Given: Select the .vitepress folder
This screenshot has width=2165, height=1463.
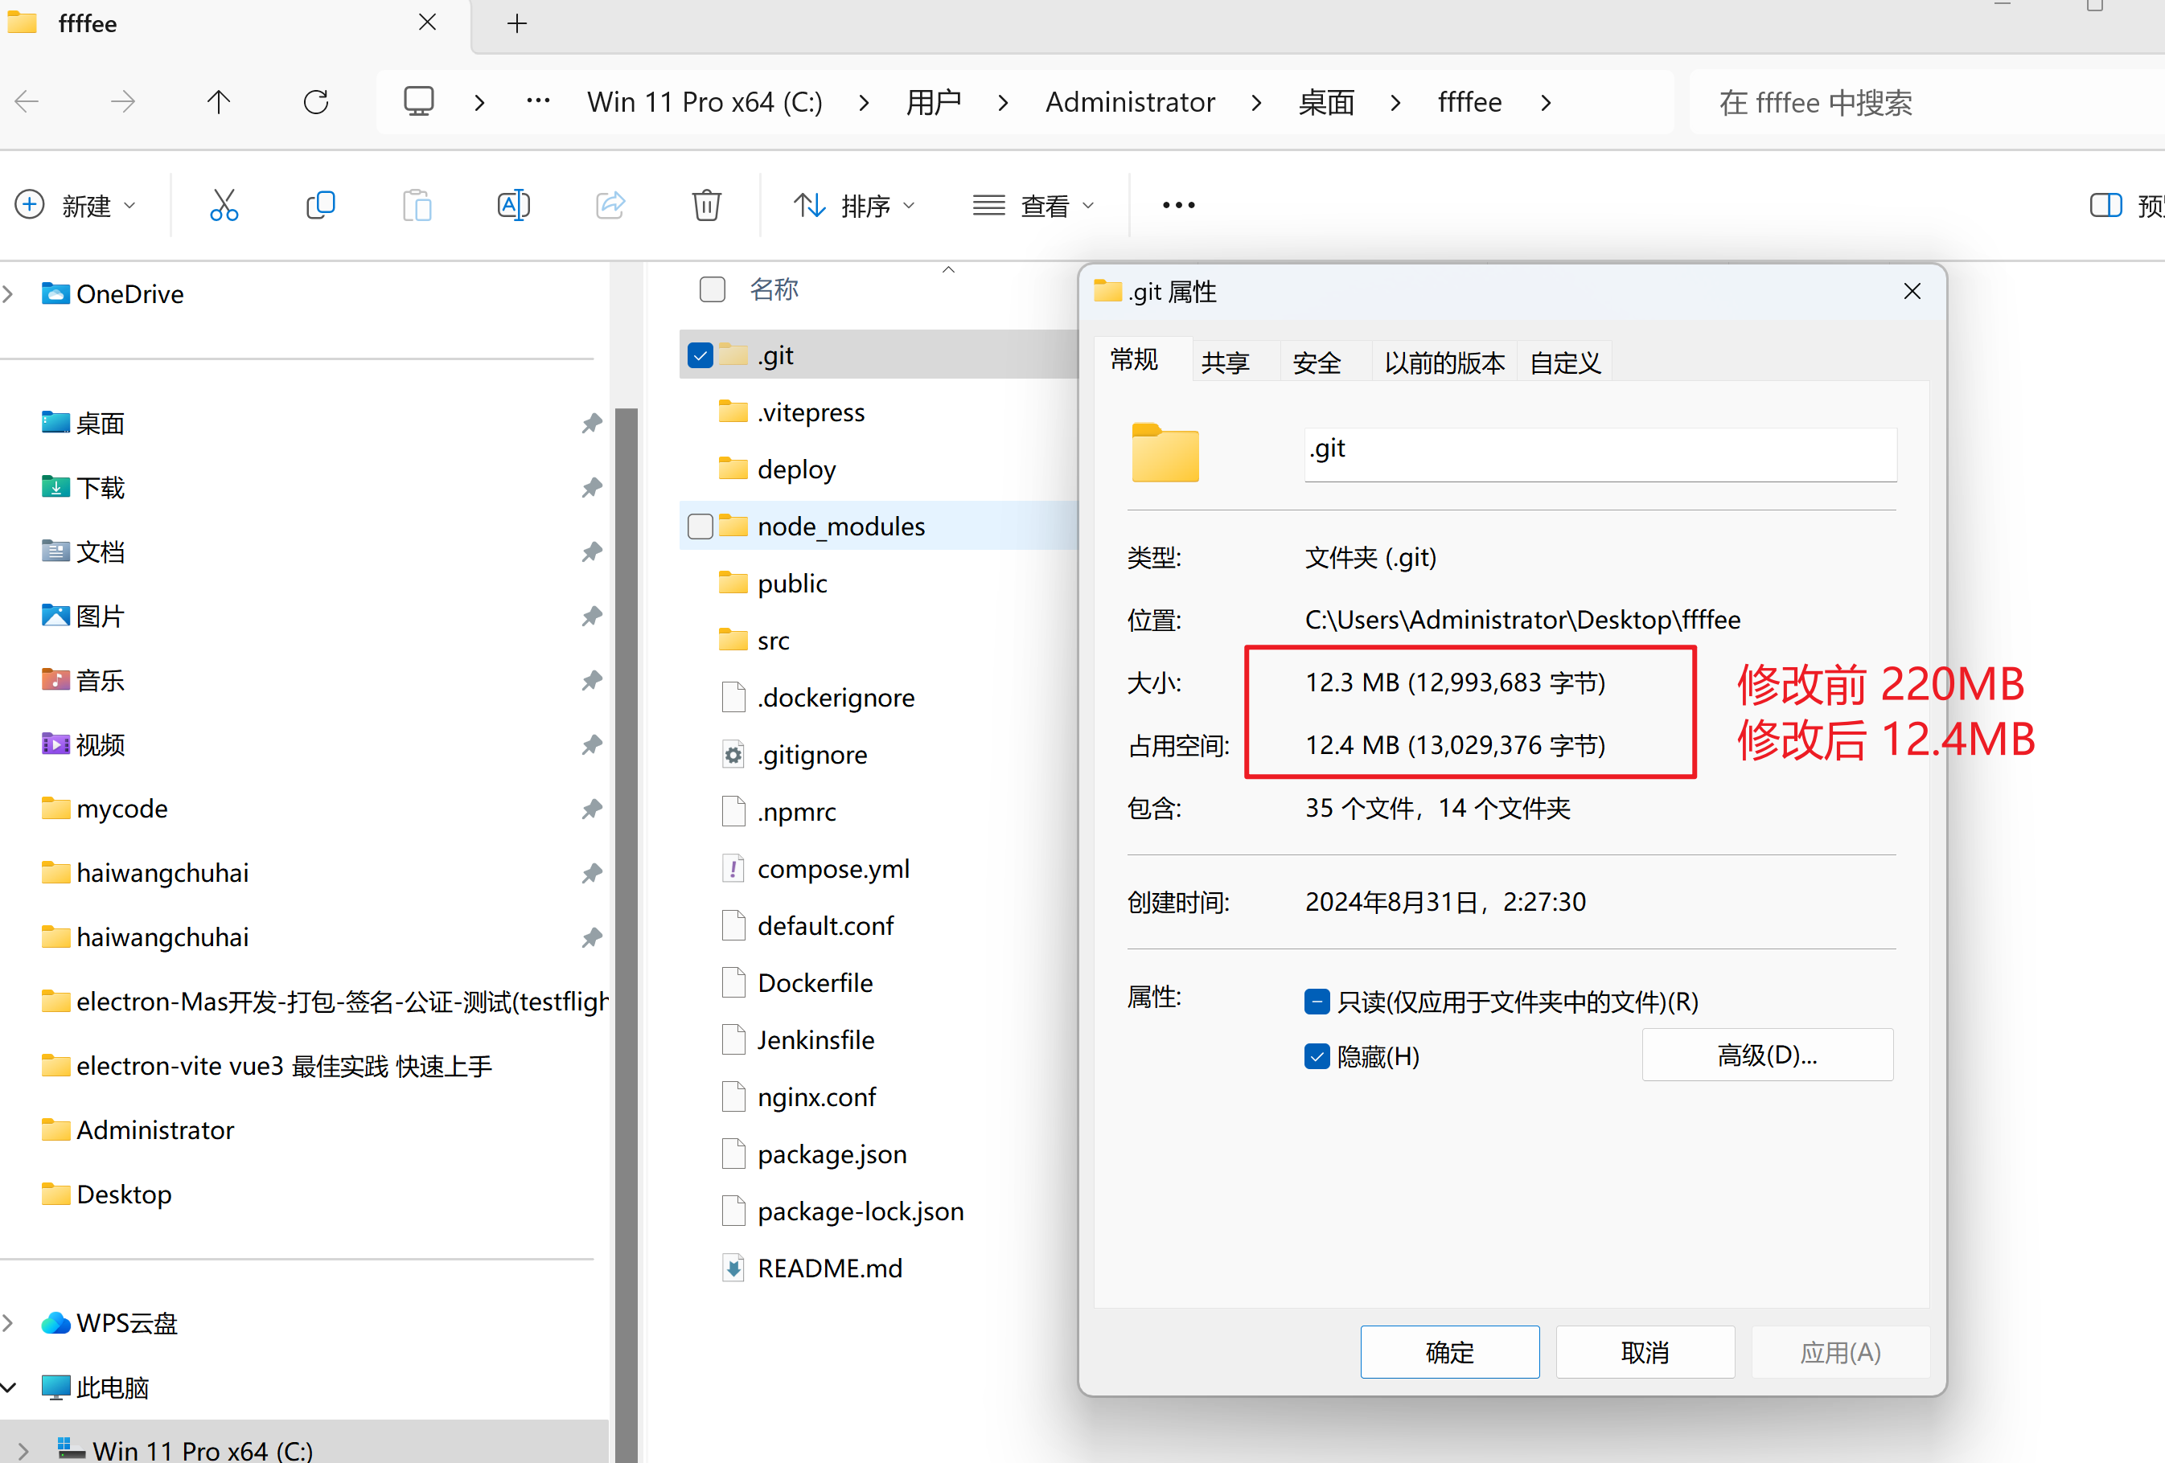Looking at the screenshot, I should (x=792, y=412).
